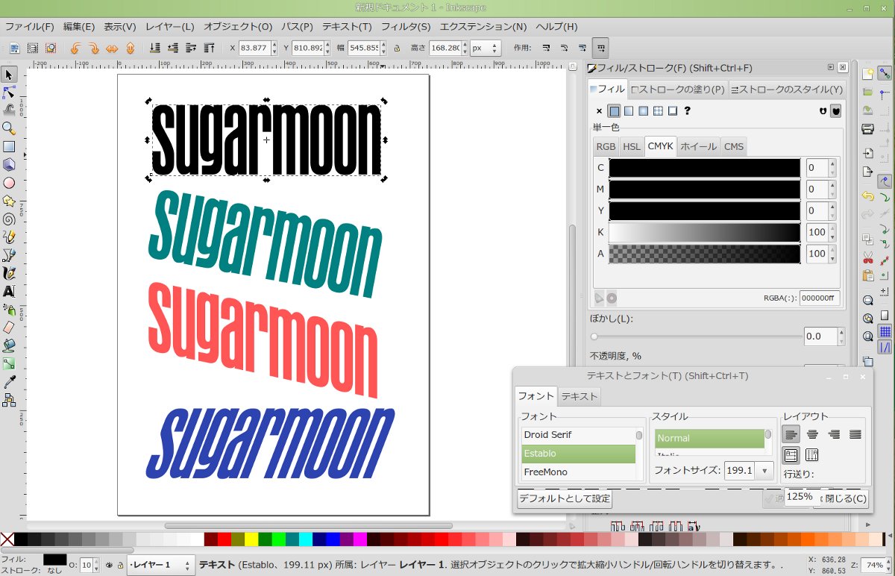This screenshot has height=576, width=895.
Task: Open the パス(P) menu
Action: [297, 26]
